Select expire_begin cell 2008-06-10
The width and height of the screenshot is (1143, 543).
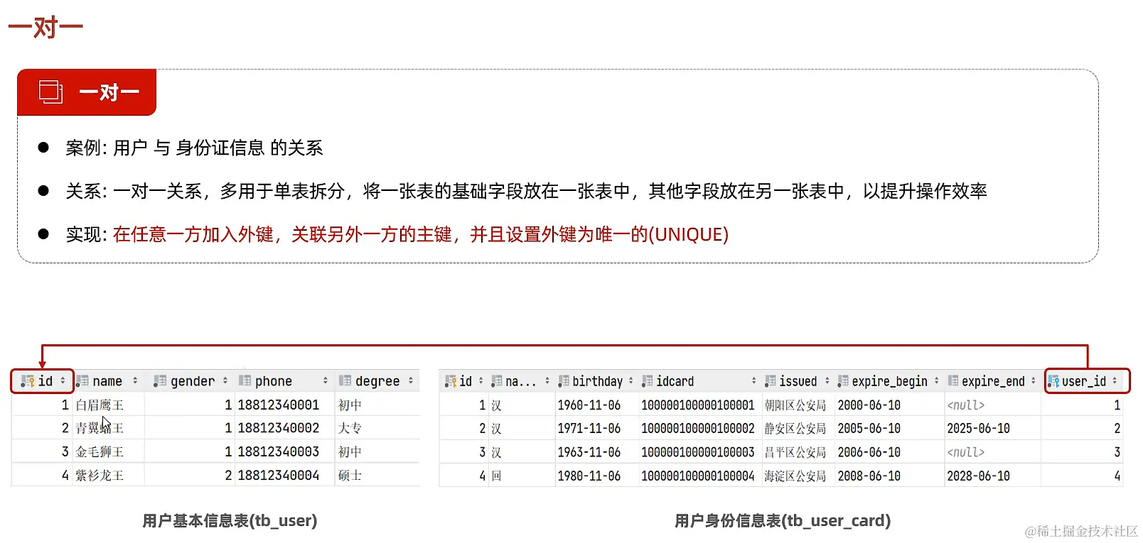tap(889, 476)
